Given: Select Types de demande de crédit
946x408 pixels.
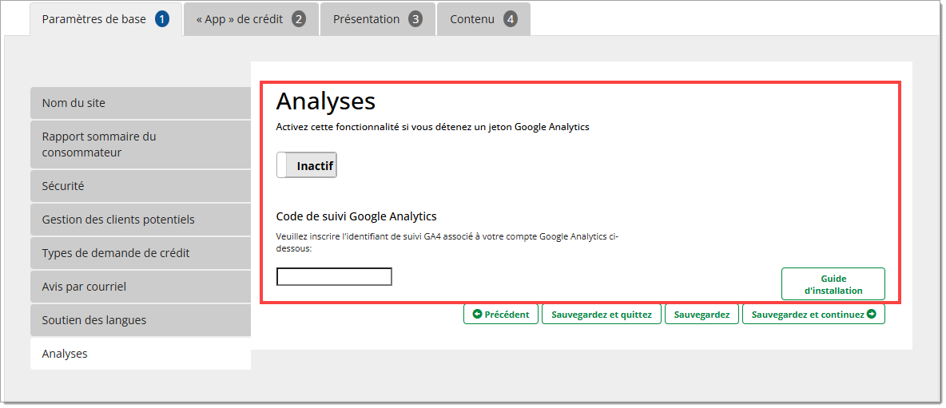Looking at the screenshot, I should (x=141, y=253).
